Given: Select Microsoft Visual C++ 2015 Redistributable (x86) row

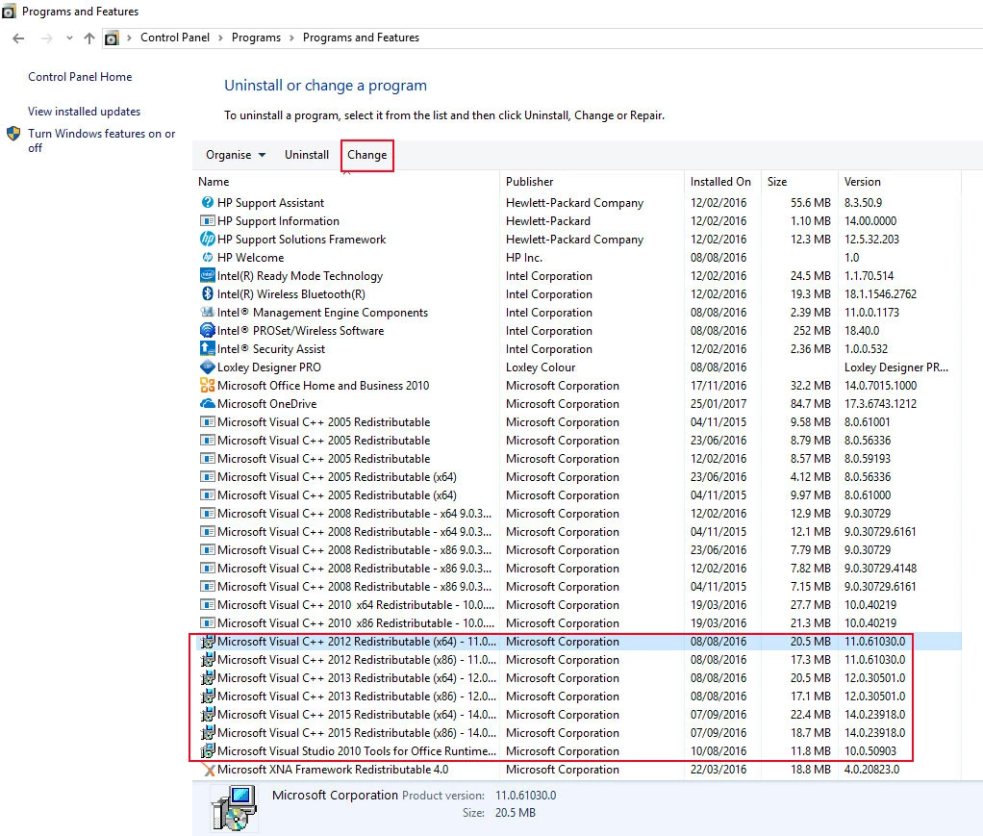Looking at the screenshot, I should pos(577,732).
